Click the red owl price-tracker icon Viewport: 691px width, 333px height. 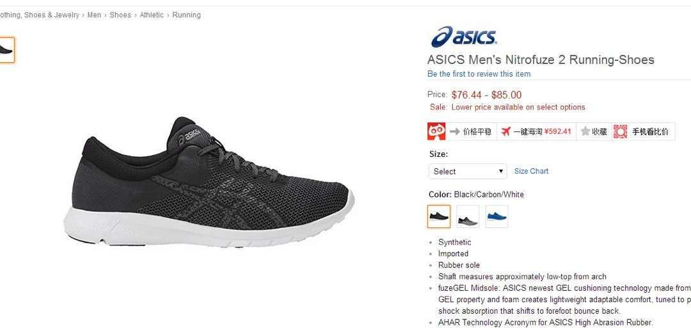click(x=436, y=131)
